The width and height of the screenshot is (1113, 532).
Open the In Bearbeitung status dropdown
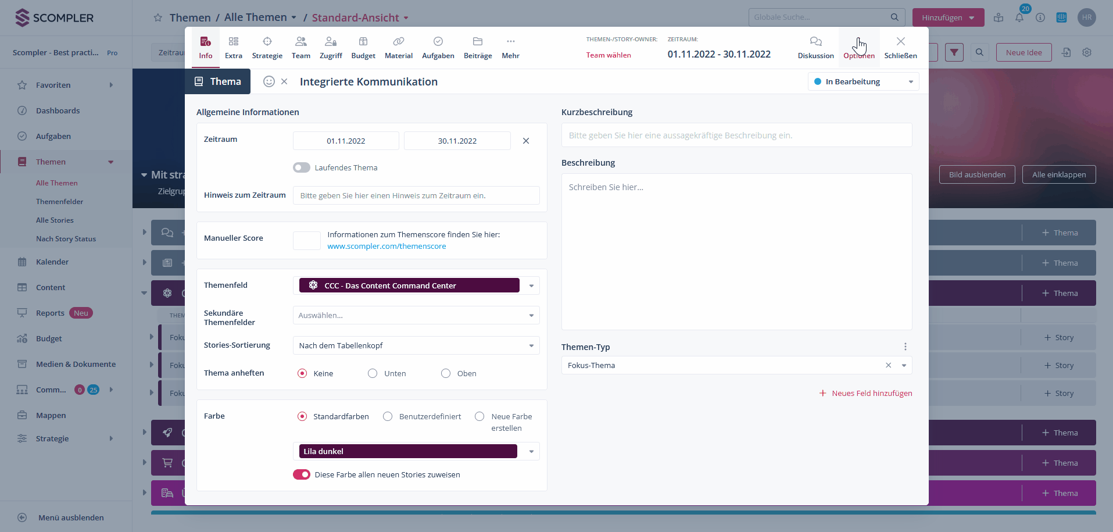pyautogui.click(x=863, y=81)
